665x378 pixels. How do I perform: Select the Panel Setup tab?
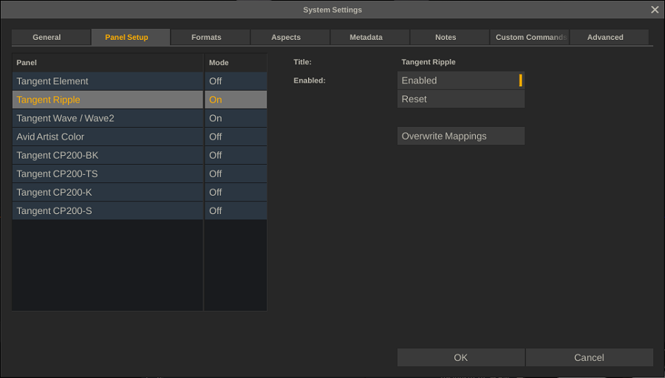click(131, 38)
